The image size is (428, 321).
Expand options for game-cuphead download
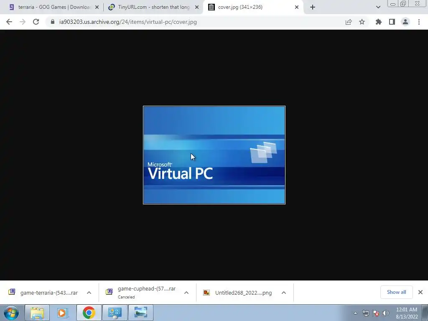186,293
